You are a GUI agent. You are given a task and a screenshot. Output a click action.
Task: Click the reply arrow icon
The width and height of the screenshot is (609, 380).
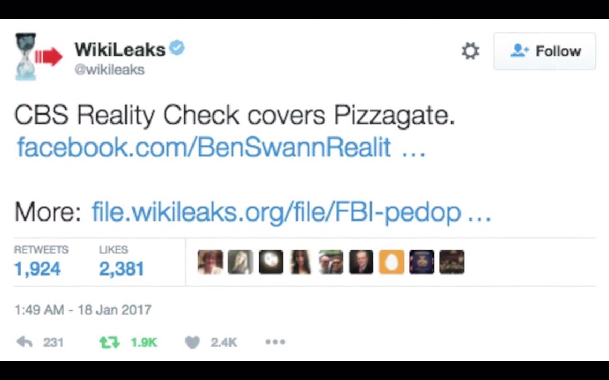tap(25, 342)
